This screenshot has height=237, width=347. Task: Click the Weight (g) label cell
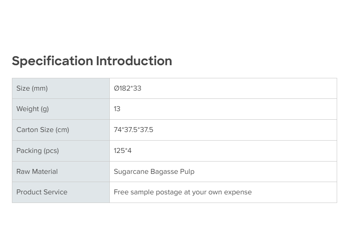(x=32, y=109)
